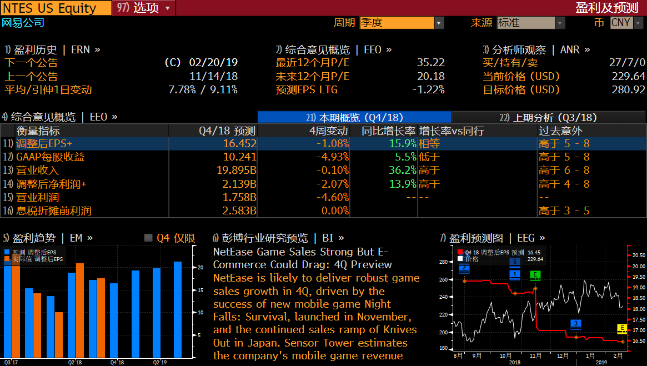Click the 16.452 forecast value
Viewport: 647px width, 366px height.
[240, 144]
